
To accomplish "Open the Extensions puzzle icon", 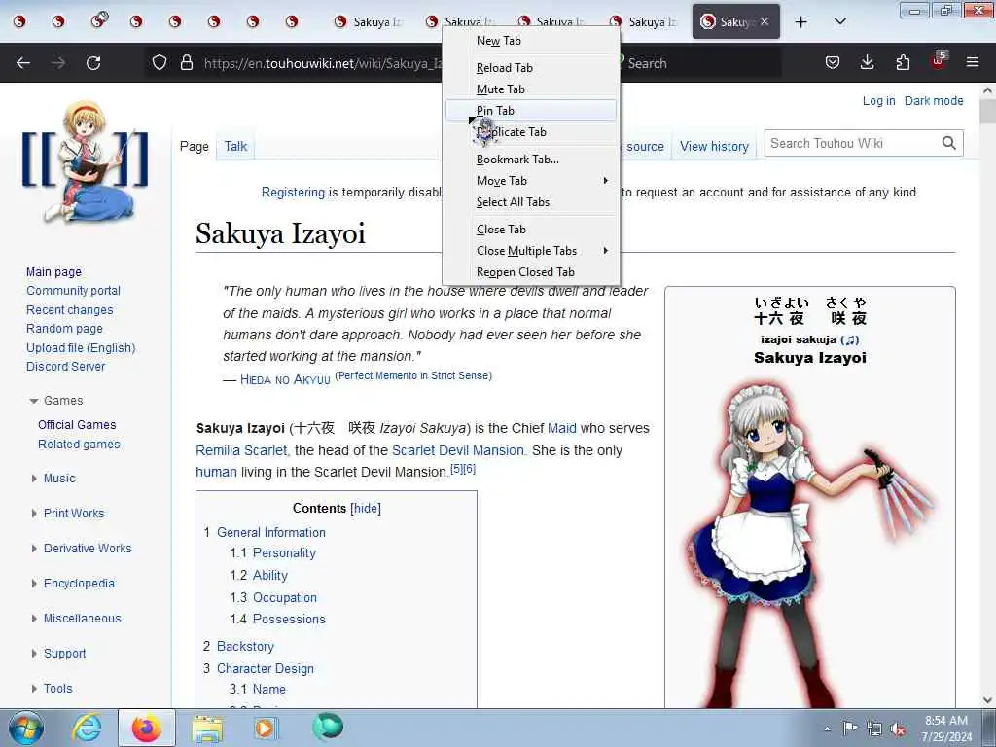I will [903, 63].
